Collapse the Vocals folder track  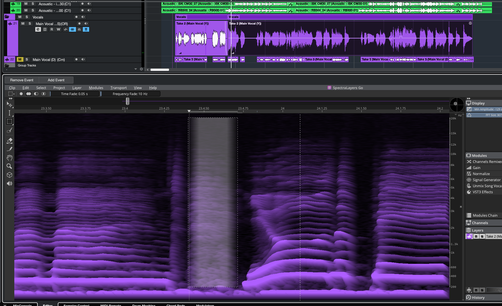tap(7, 17)
